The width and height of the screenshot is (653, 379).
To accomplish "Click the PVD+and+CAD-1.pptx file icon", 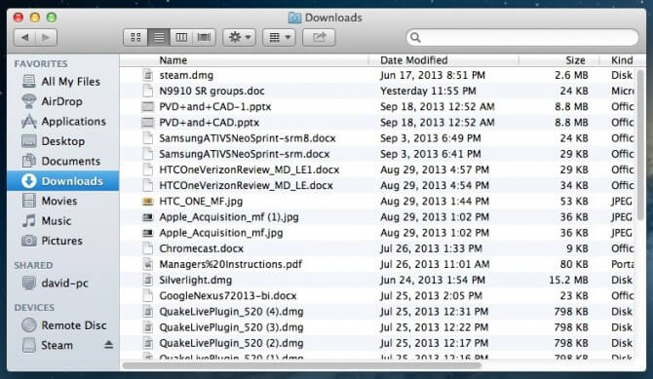I will tap(147, 107).
